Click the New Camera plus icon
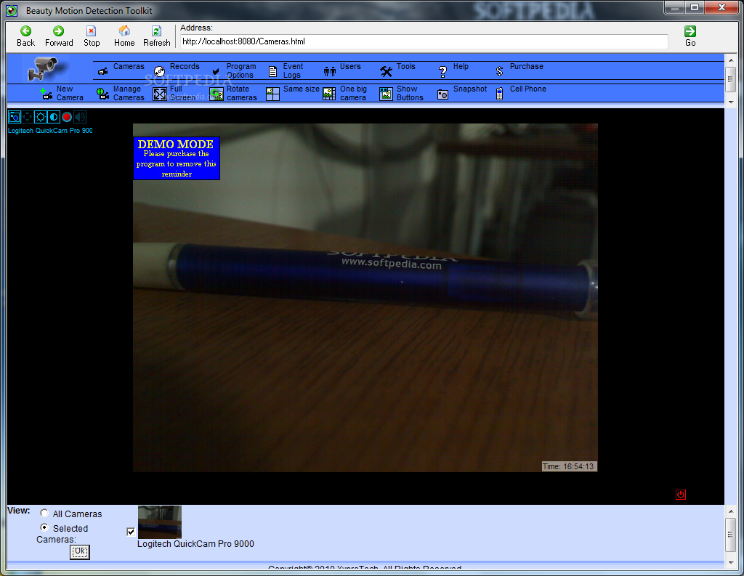 46,94
